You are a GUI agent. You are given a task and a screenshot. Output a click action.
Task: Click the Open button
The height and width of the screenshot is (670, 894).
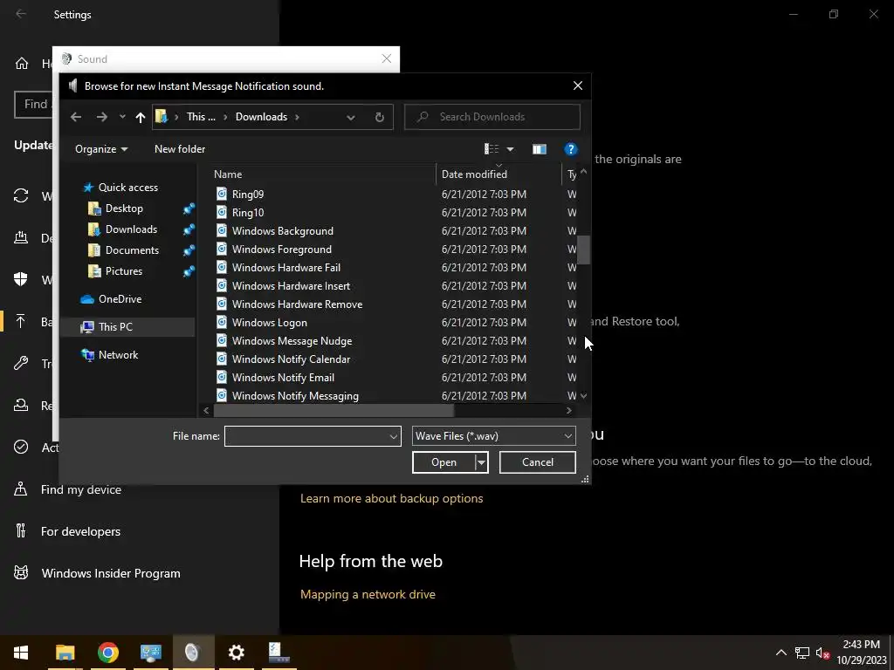pos(444,462)
